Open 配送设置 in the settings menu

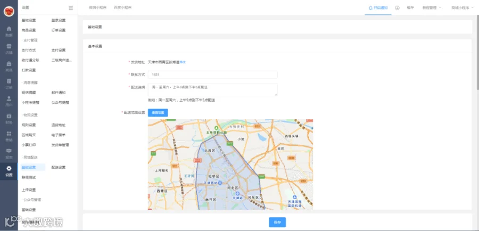click(x=59, y=168)
